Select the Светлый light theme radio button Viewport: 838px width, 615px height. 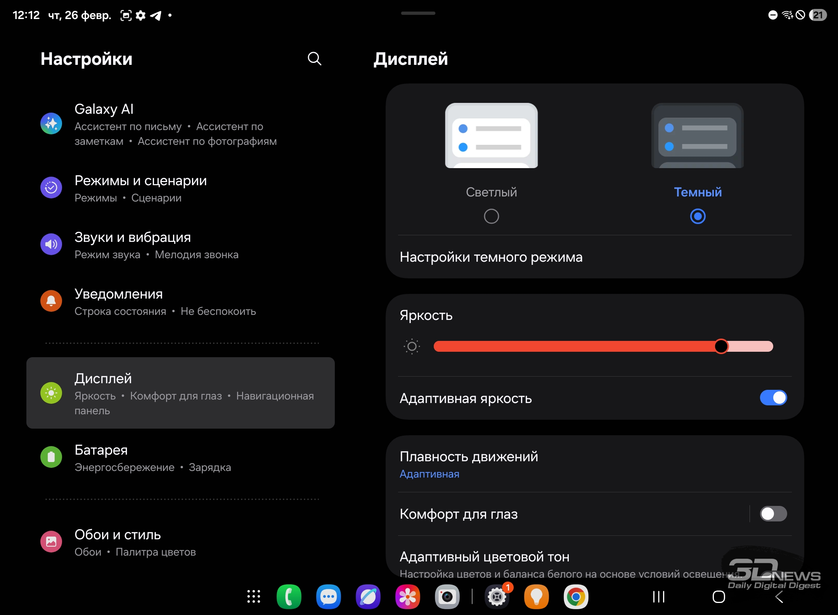click(491, 216)
